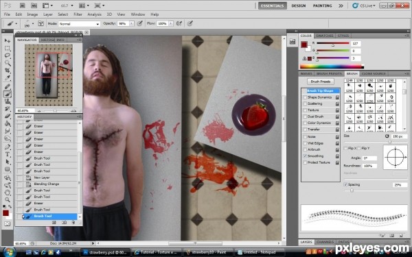Select Blending Change history state

47,184
